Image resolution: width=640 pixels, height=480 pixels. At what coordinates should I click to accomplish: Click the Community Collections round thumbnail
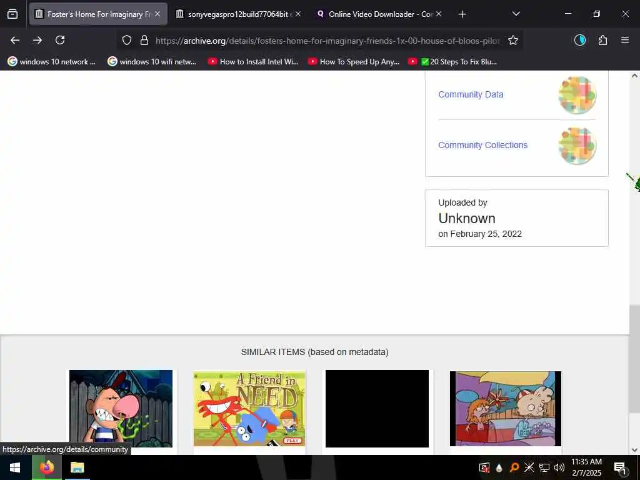[577, 146]
